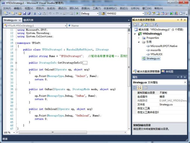This screenshot has width=190, height=143.
Task: Click the Redo arrow icon
Action: pos(57,13)
